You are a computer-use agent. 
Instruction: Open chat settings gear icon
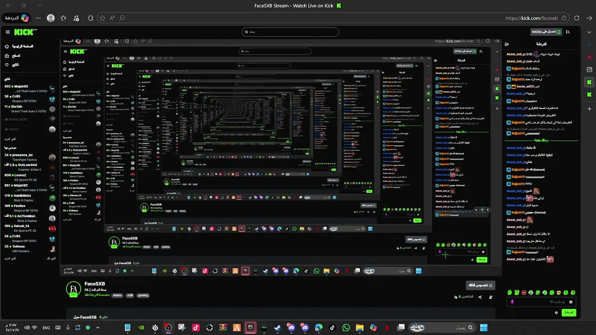pyautogui.click(x=556, y=313)
